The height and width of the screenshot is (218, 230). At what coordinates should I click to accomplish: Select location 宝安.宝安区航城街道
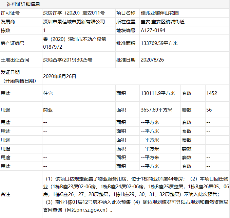coord(163,22)
